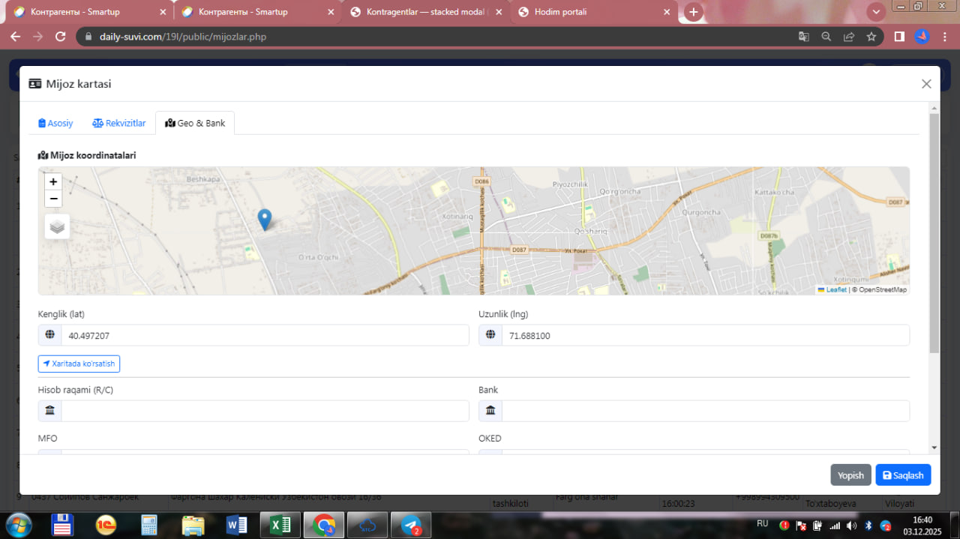Click the Xaritada ko'rsatish button
The image size is (960, 539).
point(79,364)
